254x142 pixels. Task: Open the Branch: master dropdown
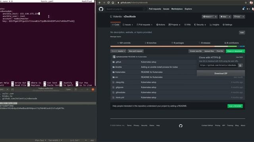point(118,51)
